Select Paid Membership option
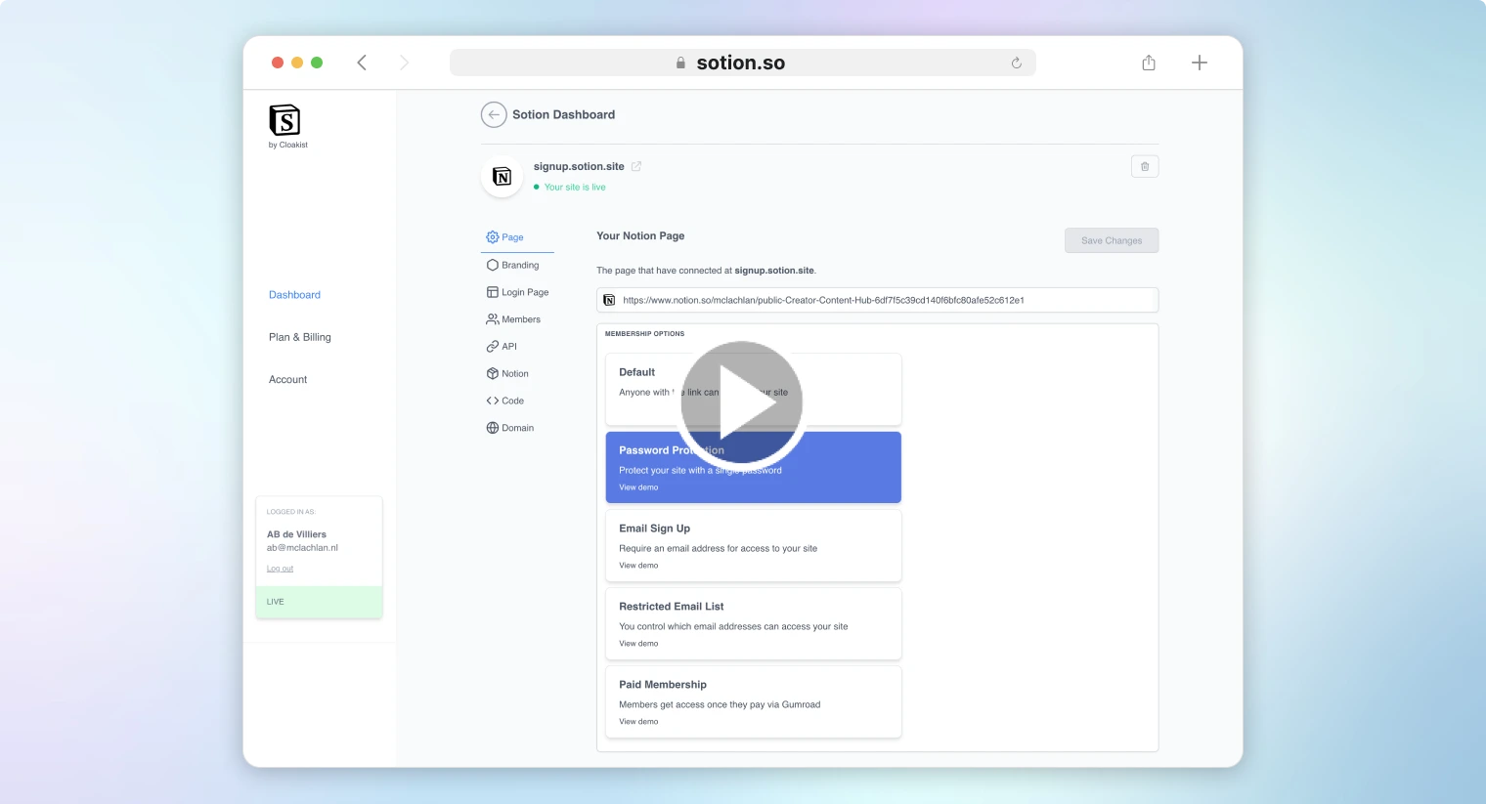Screen dimensions: 1486x804 [753, 701]
